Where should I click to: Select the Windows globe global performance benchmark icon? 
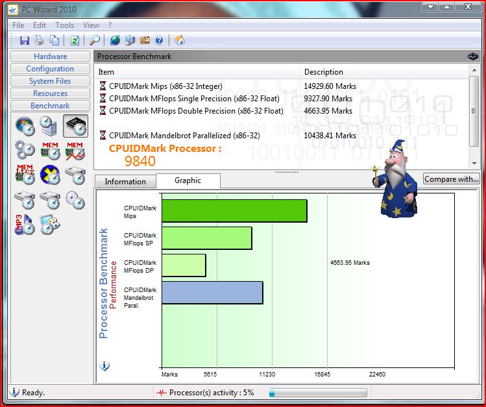point(25,126)
